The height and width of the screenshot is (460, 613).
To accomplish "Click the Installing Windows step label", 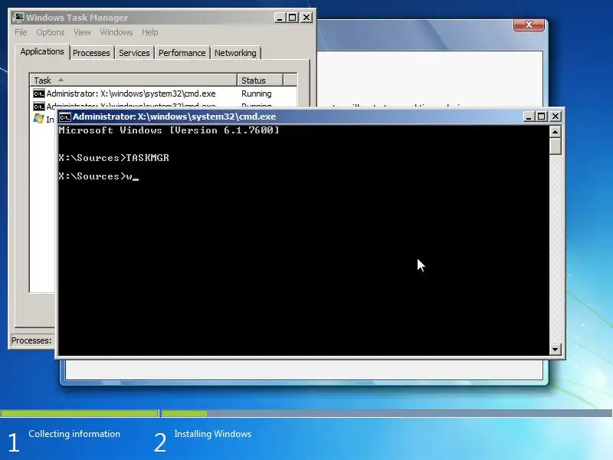I will (213, 434).
